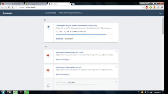Click the download progress bar
The width and height of the screenshot is (168, 94).
(x=85, y=35)
